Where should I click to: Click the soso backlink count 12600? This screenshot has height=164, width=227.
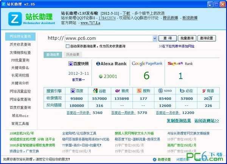click(x=165, y=106)
